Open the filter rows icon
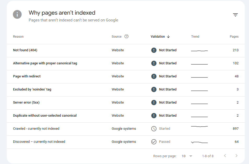This screenshot has height=164, width=249. coord(235,15)
